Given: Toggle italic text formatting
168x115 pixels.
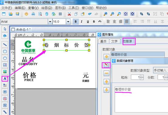Looking at the screenshot, I should tap(82, 22).
